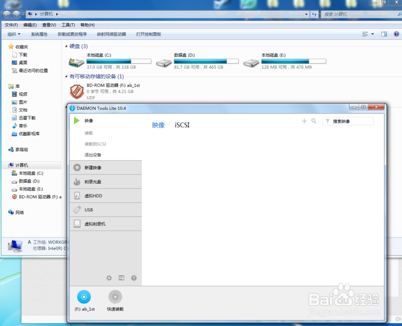
Task: Click the filter funnel icon in search box
Action: (327, 121)
